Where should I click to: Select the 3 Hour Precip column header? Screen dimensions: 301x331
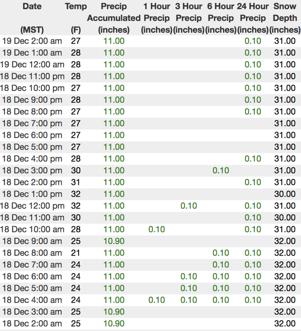189,18
